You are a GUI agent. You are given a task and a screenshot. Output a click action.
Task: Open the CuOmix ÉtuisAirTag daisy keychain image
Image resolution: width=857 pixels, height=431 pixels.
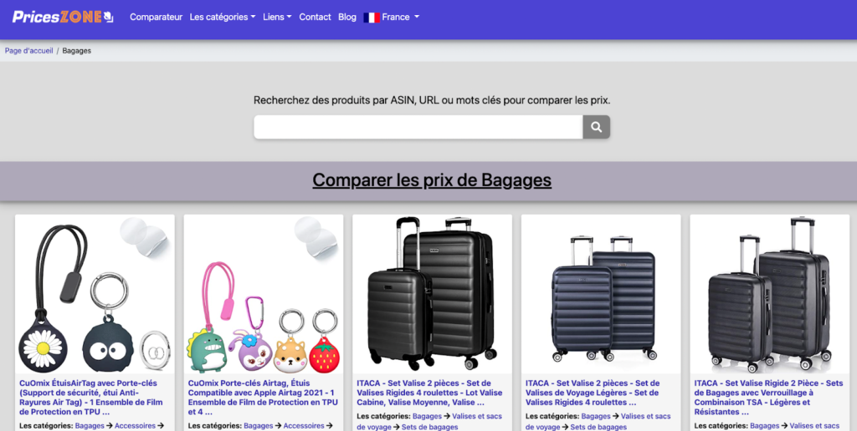pos(95,295)
